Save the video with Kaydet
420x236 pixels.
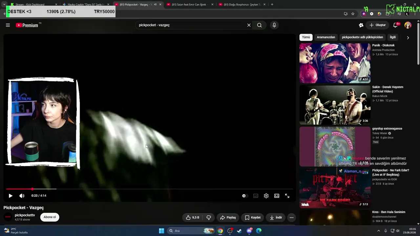tap(253, 217)
